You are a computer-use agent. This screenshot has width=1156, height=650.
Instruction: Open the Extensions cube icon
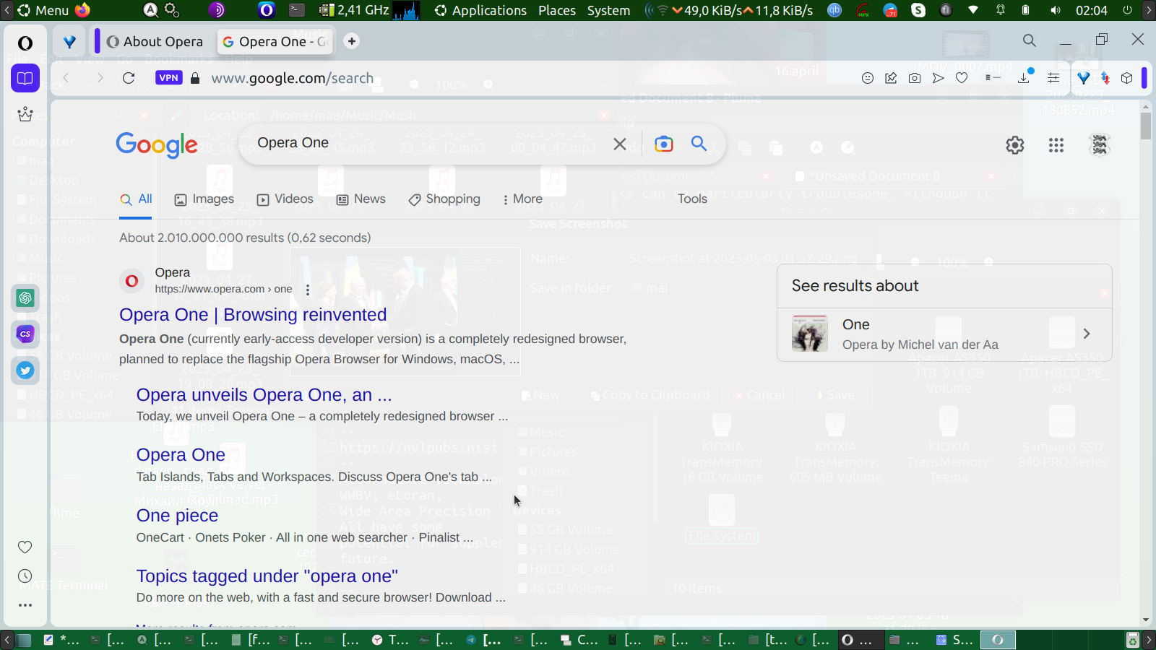click(x=1126, y=78)
